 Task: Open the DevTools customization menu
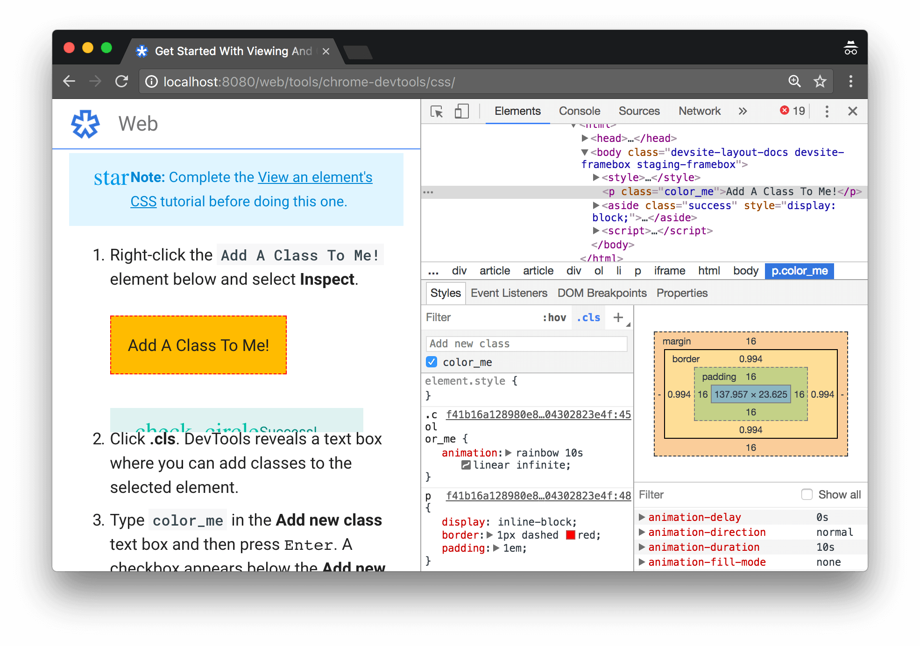click(x=827, y=111)
